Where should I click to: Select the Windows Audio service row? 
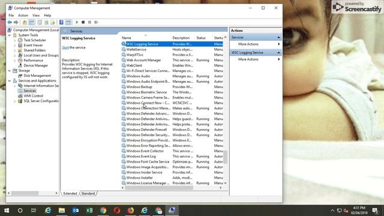click(x=172, y=76)
